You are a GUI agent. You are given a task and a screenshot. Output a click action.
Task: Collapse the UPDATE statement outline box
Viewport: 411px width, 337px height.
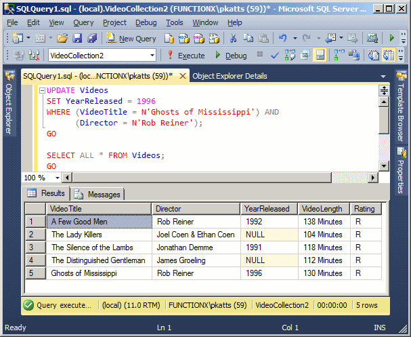pos(42,91)
